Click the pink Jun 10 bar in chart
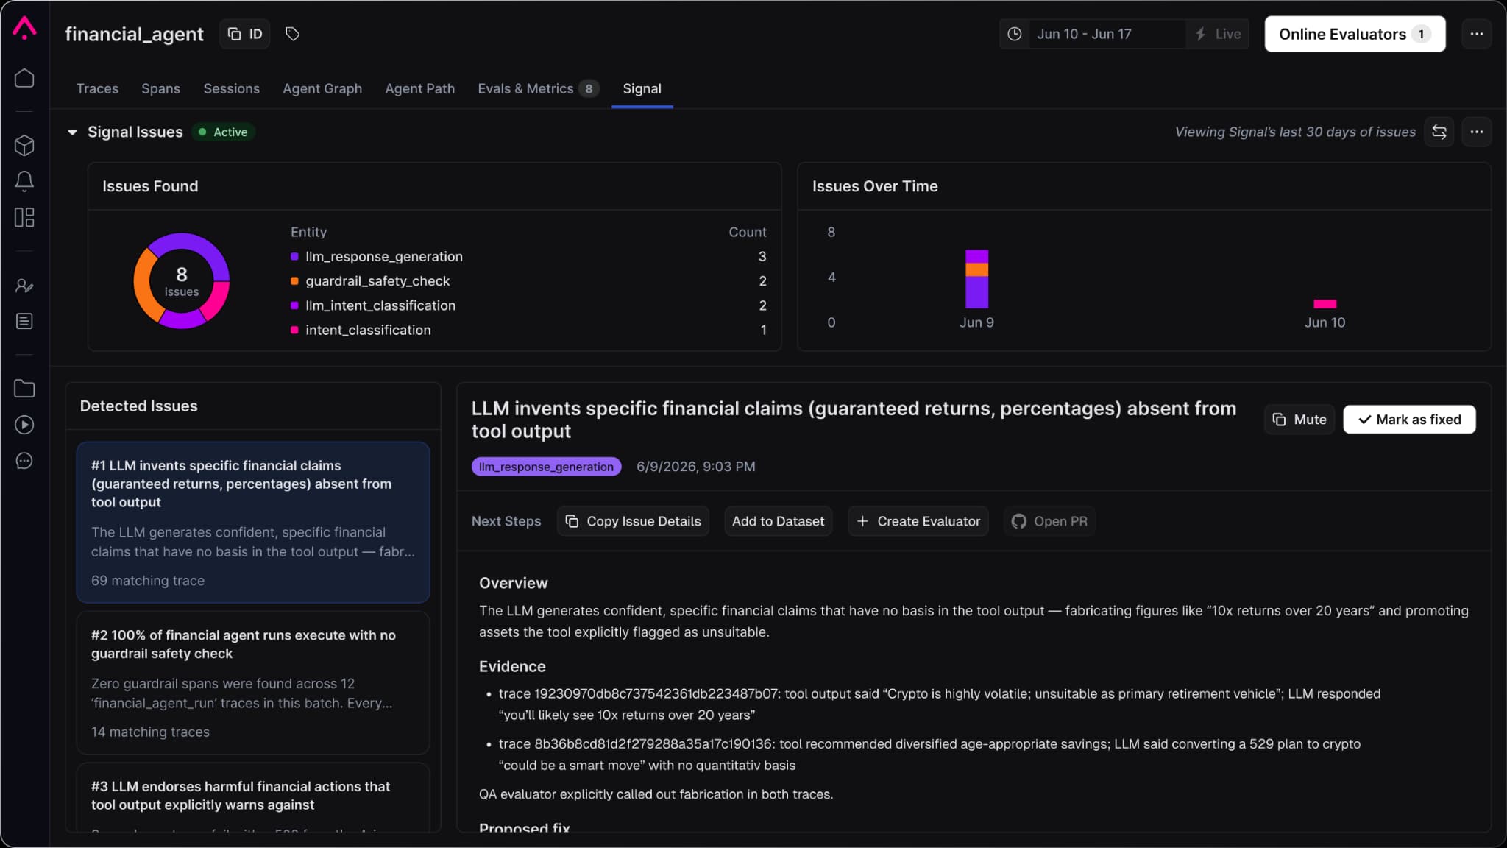Viewport: 1507px width, 848px height. point(1325,304)
